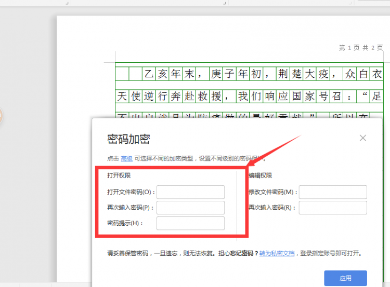Click the character 众 in the first row

pyautogui.click(x=350, y=74)
